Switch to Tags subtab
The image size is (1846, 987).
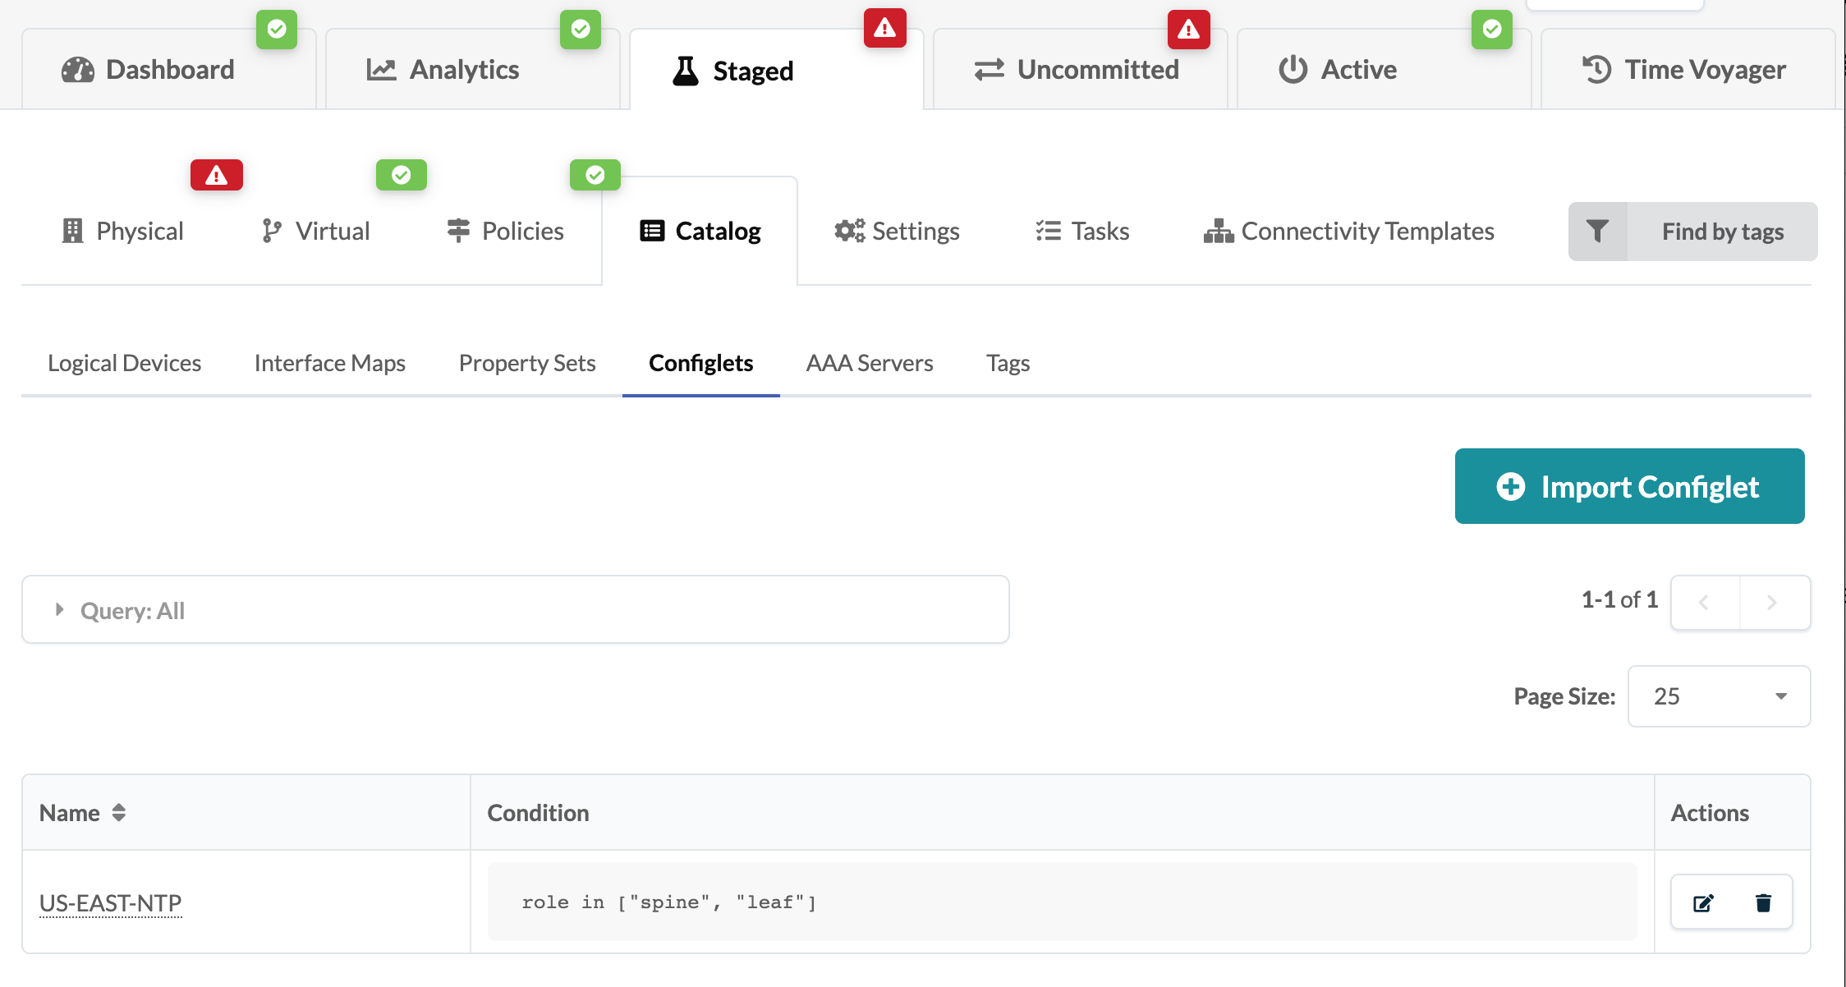[1008, 363]
